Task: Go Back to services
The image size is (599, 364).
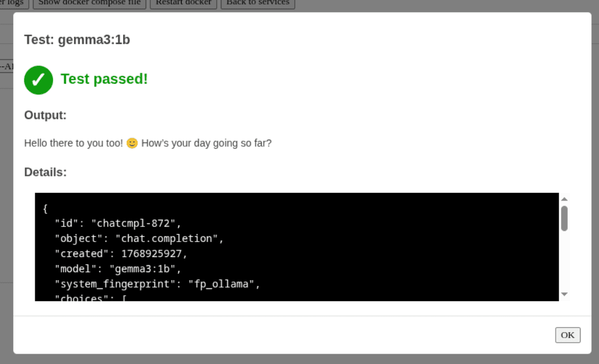Action: point(258,3)
